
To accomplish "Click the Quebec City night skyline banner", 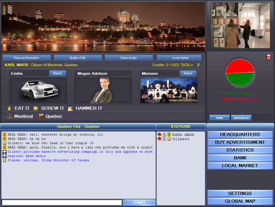I will (x=103, y=26).
